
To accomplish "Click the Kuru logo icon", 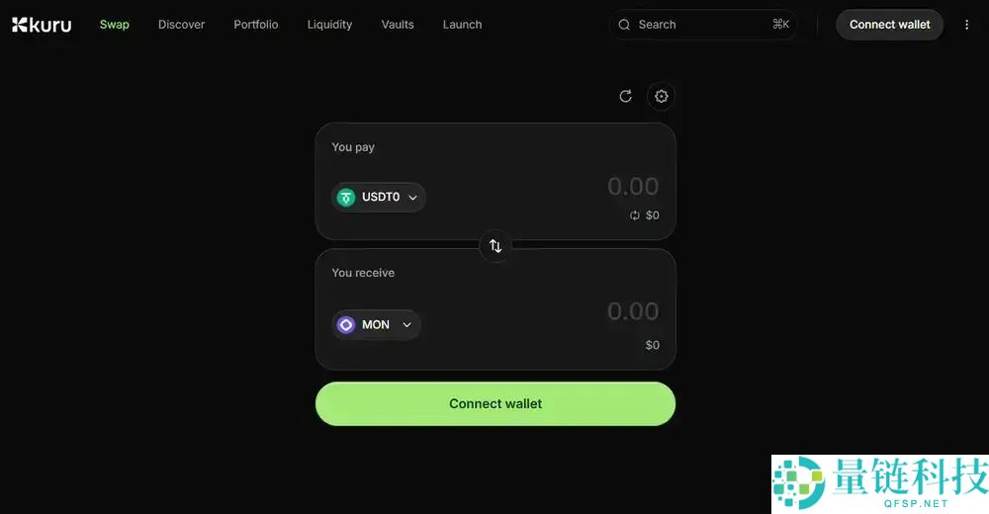I will coord(20,25).
